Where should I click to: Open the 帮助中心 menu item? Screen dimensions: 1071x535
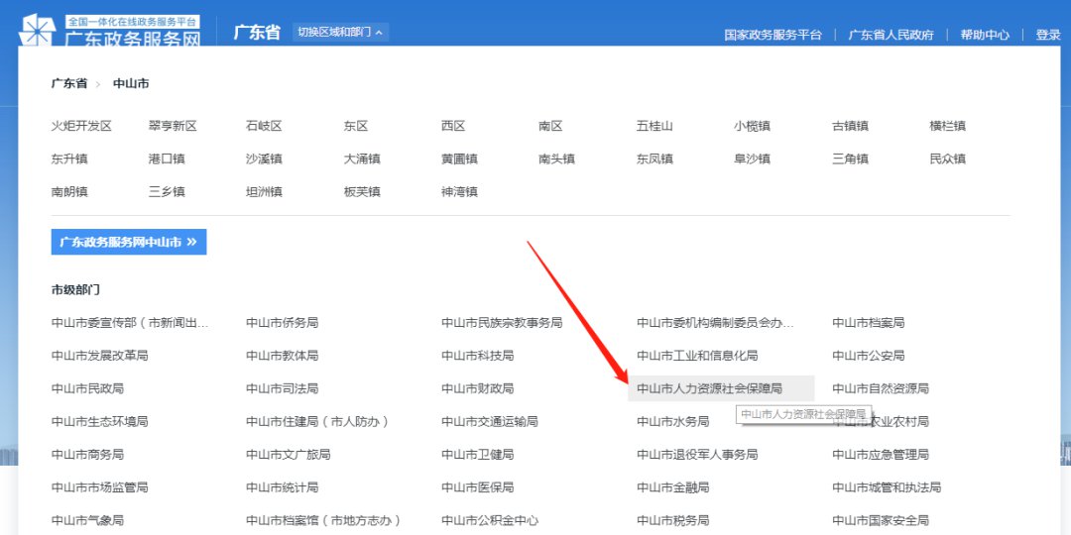pyautogui.click(x=984, y=35)
